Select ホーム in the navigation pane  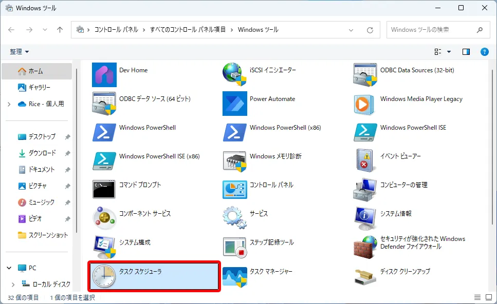(37, 71)
